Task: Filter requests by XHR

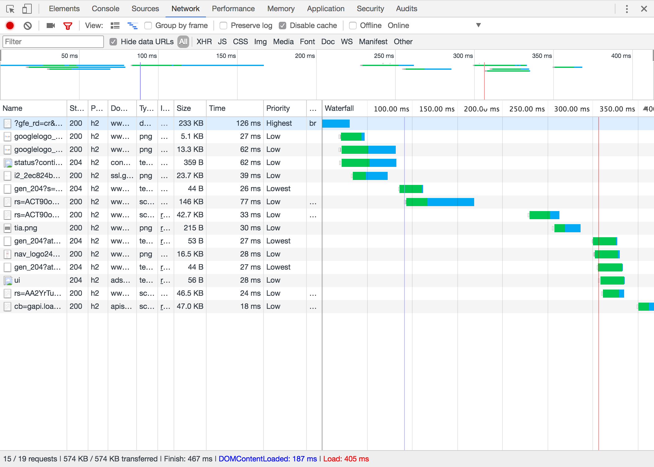Action: point(204,42)
